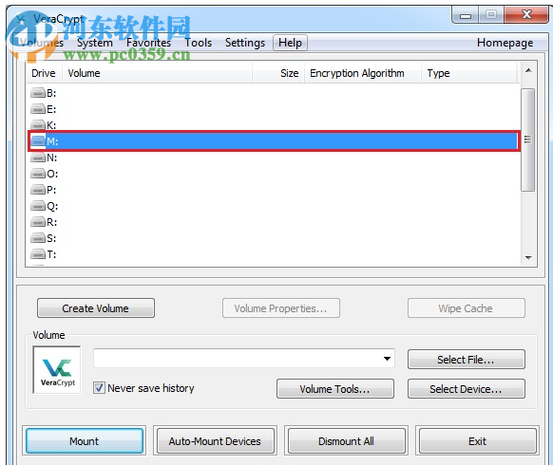Click the VeraCrypt title bar icon
Screen dimensions: 553x465
pyautogui.click(x=22, y=18)
